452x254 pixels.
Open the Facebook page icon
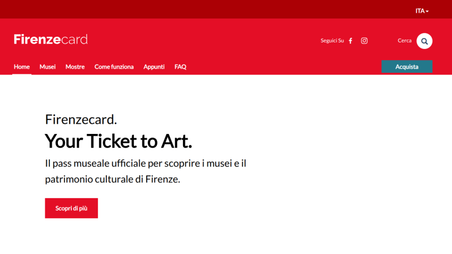point(350,41)
